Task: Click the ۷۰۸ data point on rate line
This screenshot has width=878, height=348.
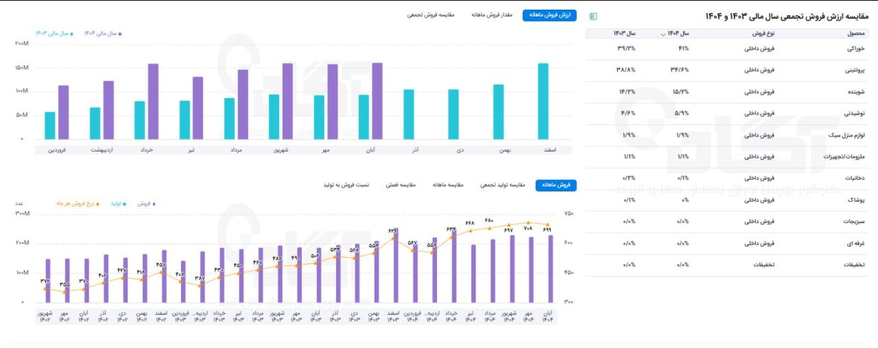Action: (528, 222)
